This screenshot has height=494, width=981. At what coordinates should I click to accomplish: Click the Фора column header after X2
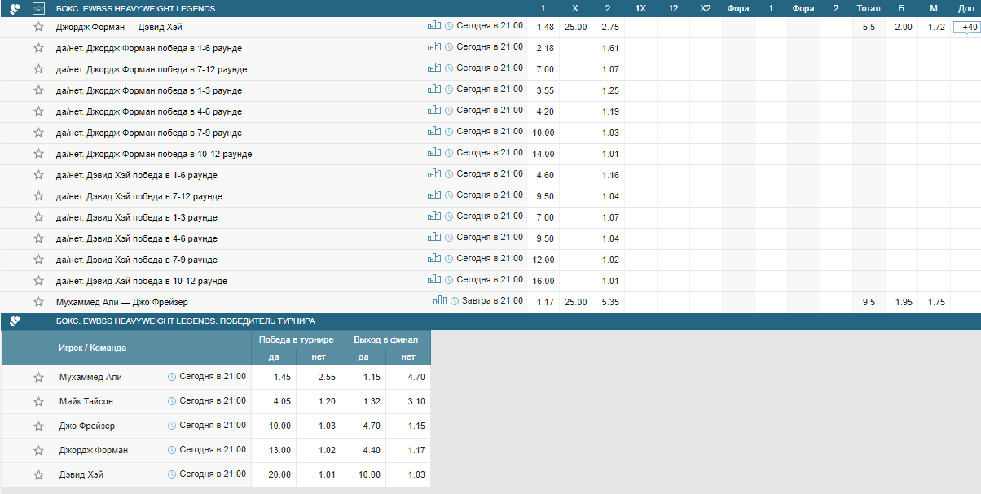[738, 9]
